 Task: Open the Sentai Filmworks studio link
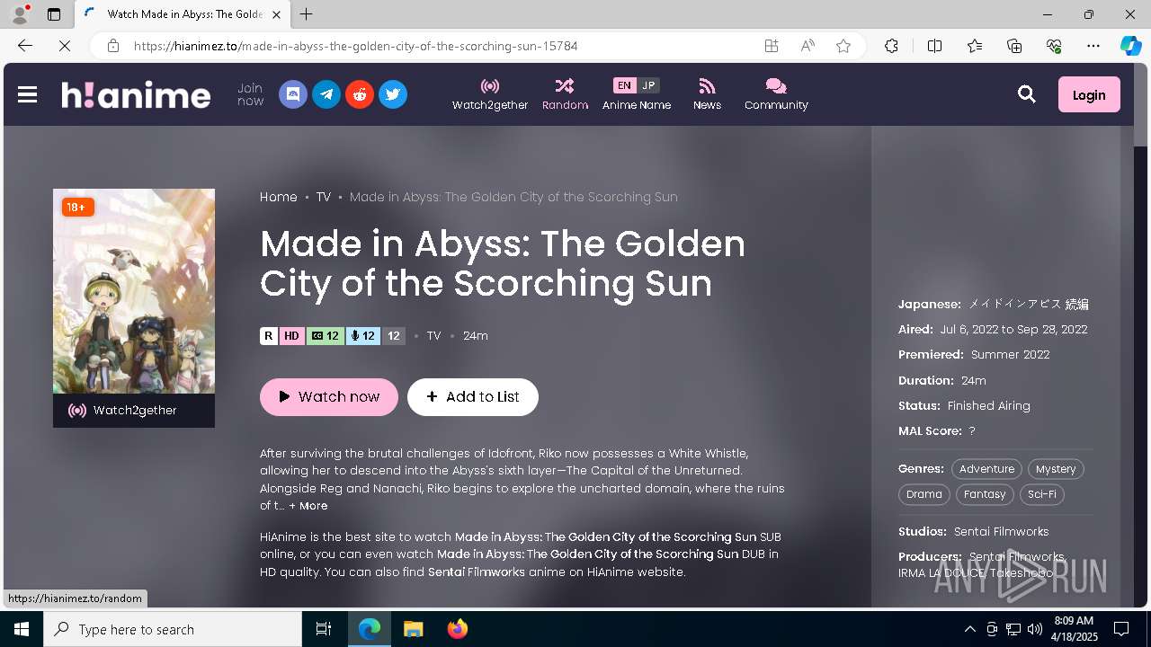pyautogui.click(x=1002, y=531)
